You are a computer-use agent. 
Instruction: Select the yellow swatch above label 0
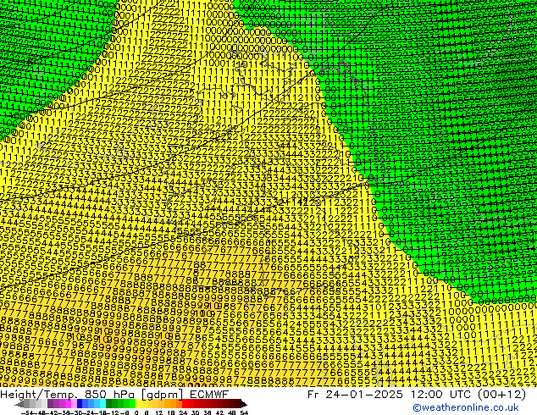tap(138, 404)
